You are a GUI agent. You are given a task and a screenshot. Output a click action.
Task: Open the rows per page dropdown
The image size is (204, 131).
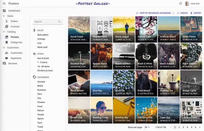[x=147, y=127]
